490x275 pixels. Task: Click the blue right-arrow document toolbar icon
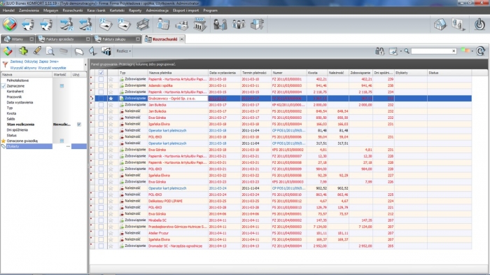coord(46,24)
